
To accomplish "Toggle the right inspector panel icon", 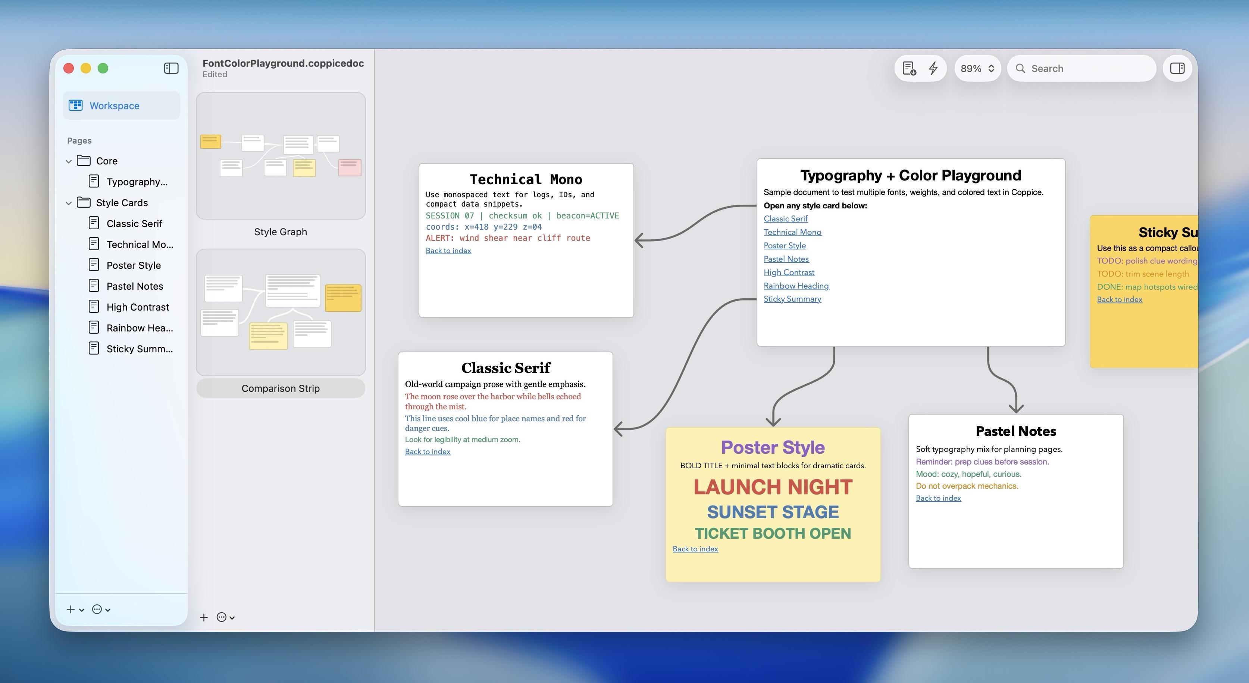I will coord(1178,68).
